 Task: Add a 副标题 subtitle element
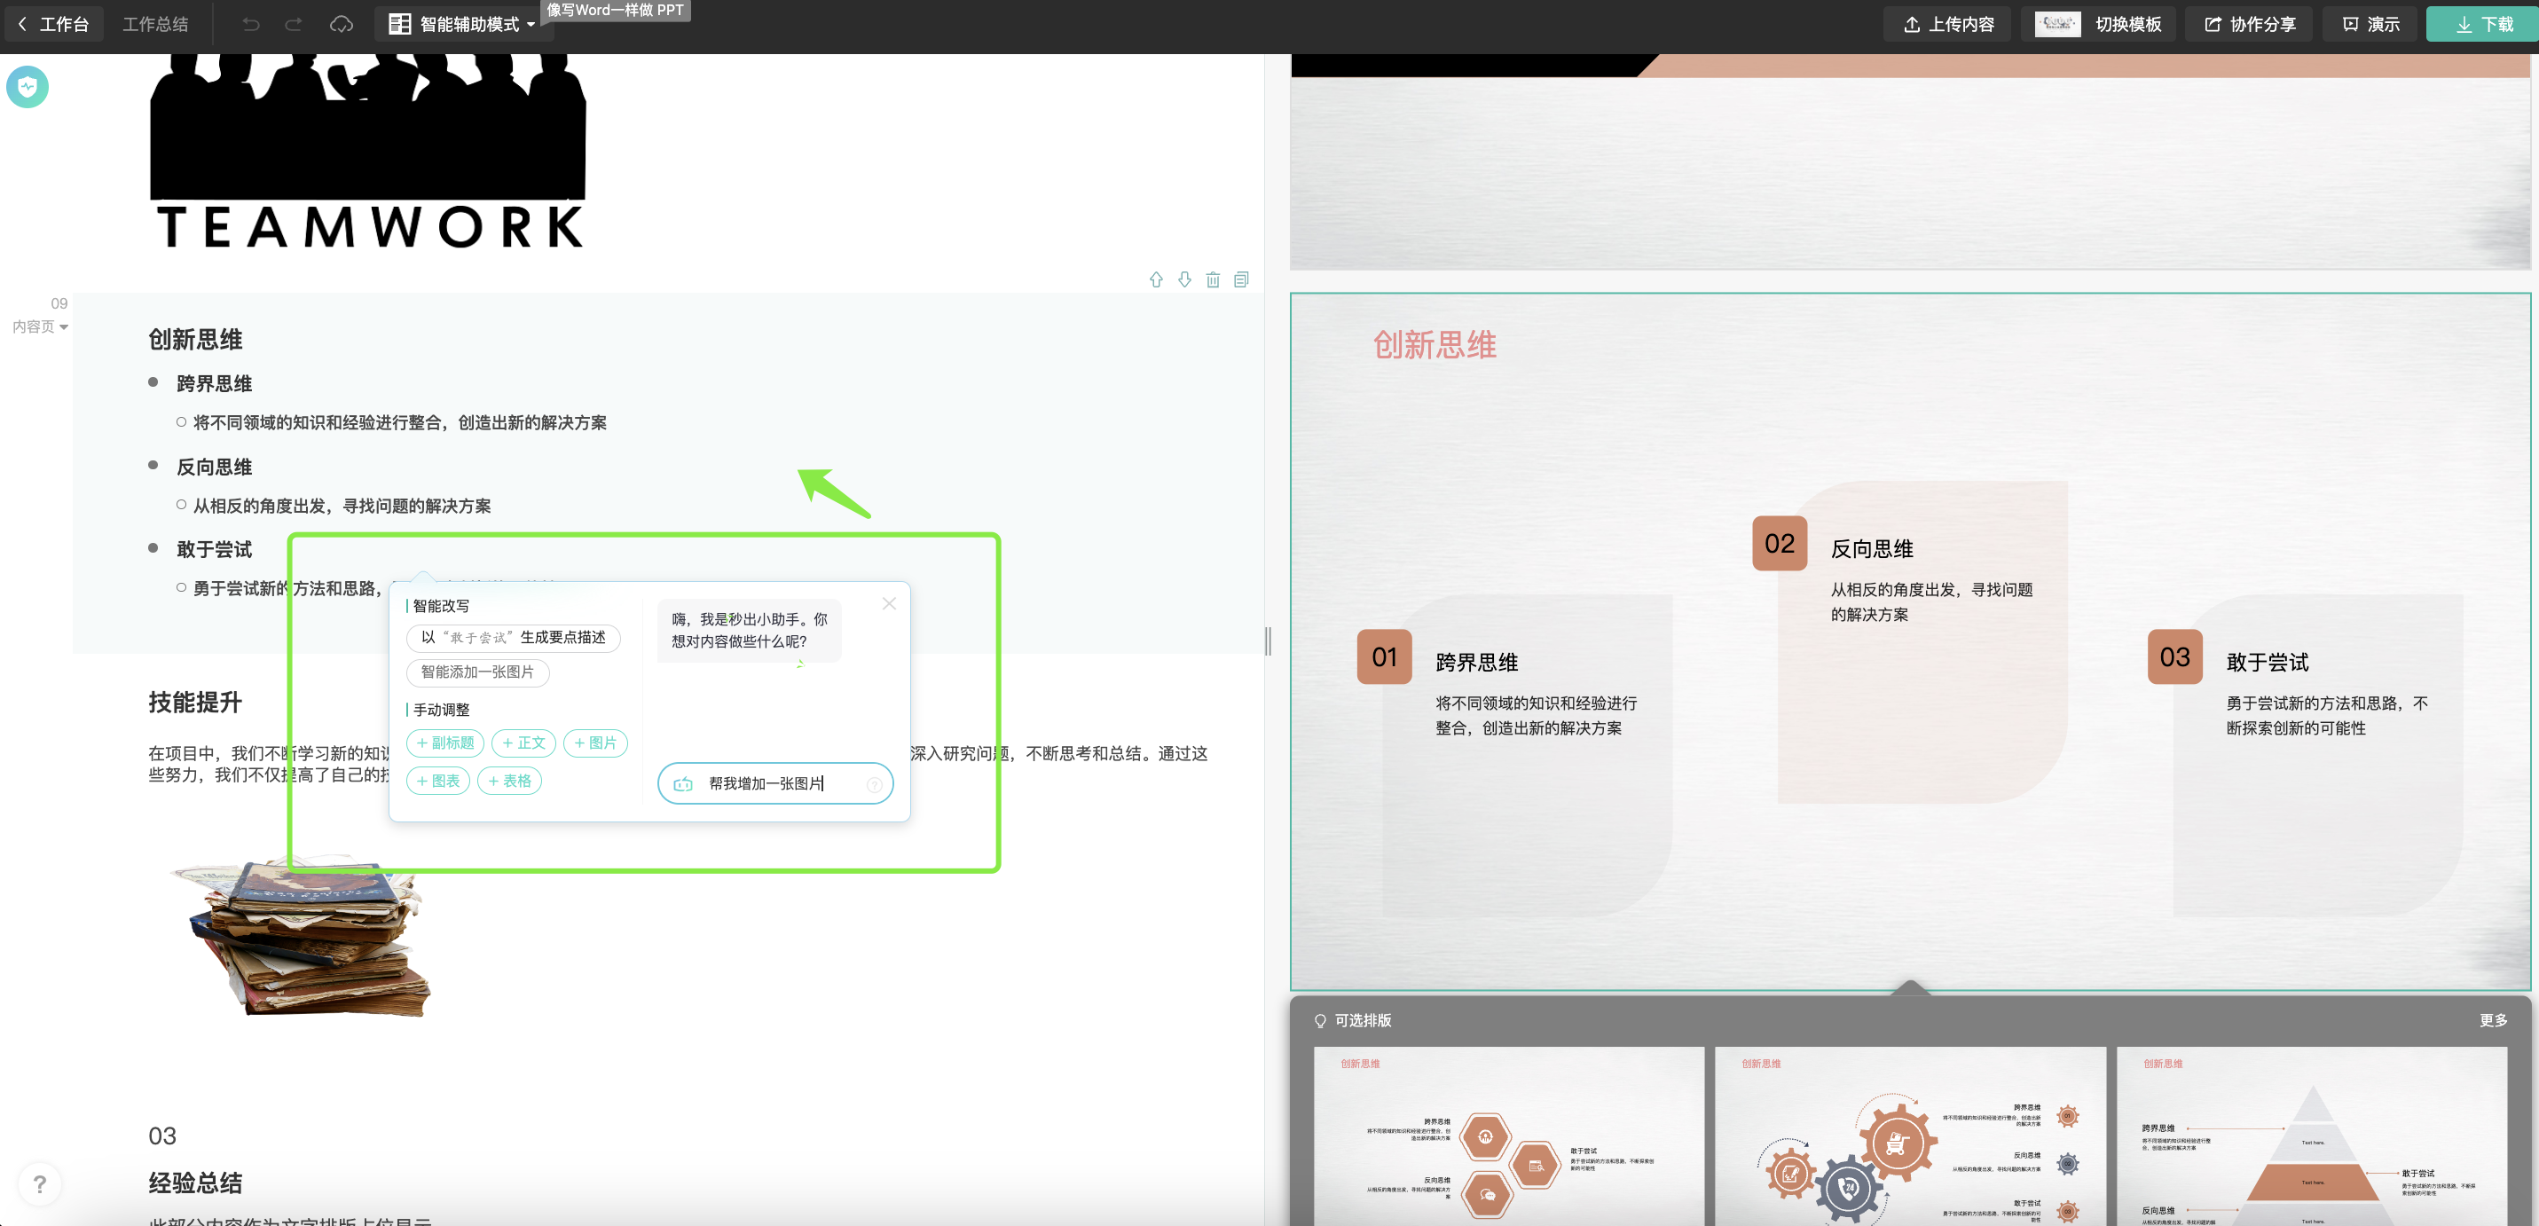coord(445,743)
